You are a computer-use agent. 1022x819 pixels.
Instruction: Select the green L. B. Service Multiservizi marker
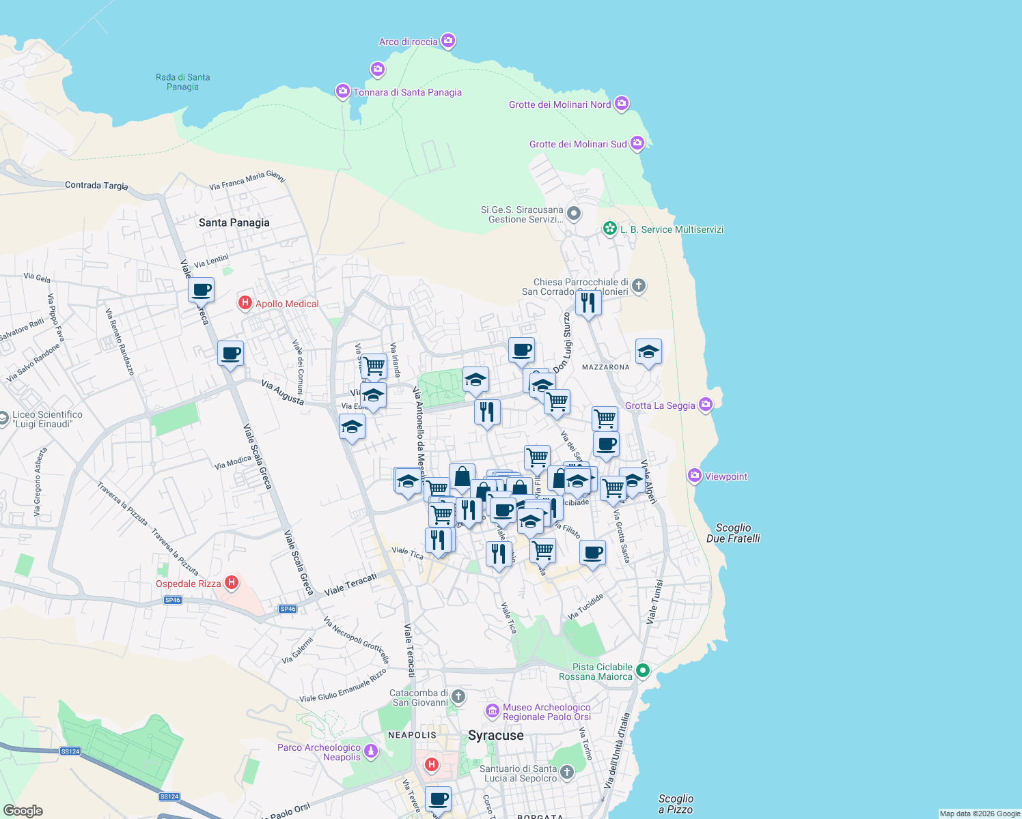[x=610, y=229]
